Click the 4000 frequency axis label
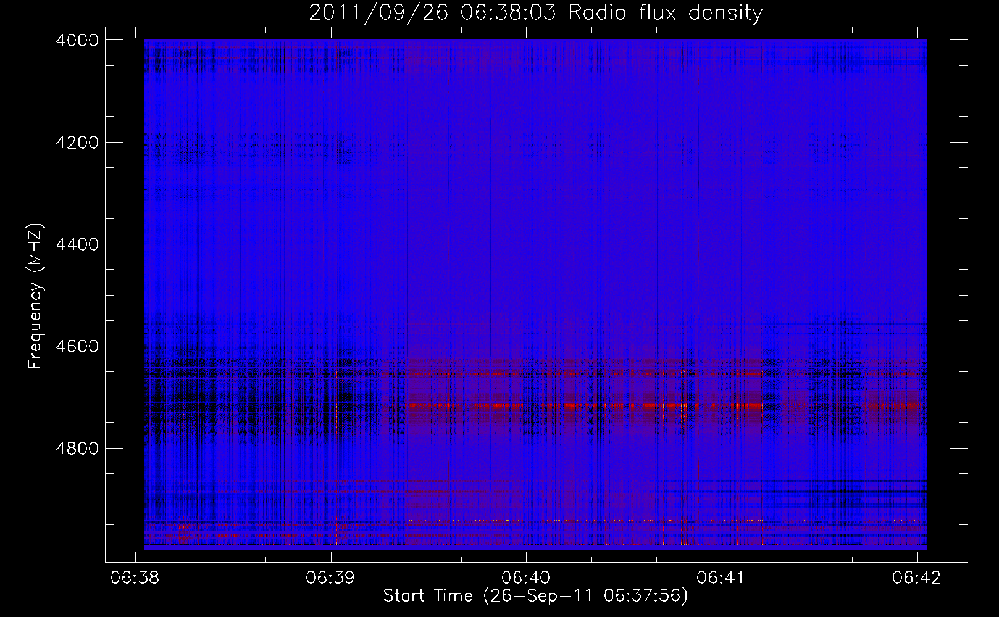 tap(77, 40)
